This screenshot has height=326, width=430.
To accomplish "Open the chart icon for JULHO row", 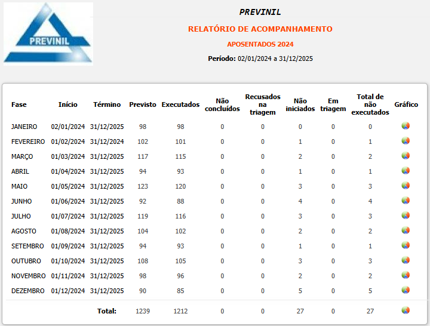I will tap(406, 216).
